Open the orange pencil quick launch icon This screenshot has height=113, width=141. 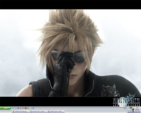pyautogui.click(x=23, y=108)
